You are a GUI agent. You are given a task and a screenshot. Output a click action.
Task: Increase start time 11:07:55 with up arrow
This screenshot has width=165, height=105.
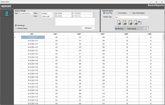coord(94,13)
